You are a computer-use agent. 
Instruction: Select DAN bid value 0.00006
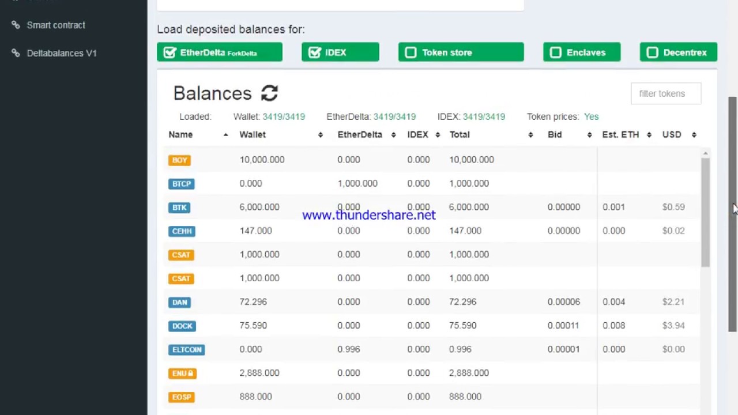point(564,301)
